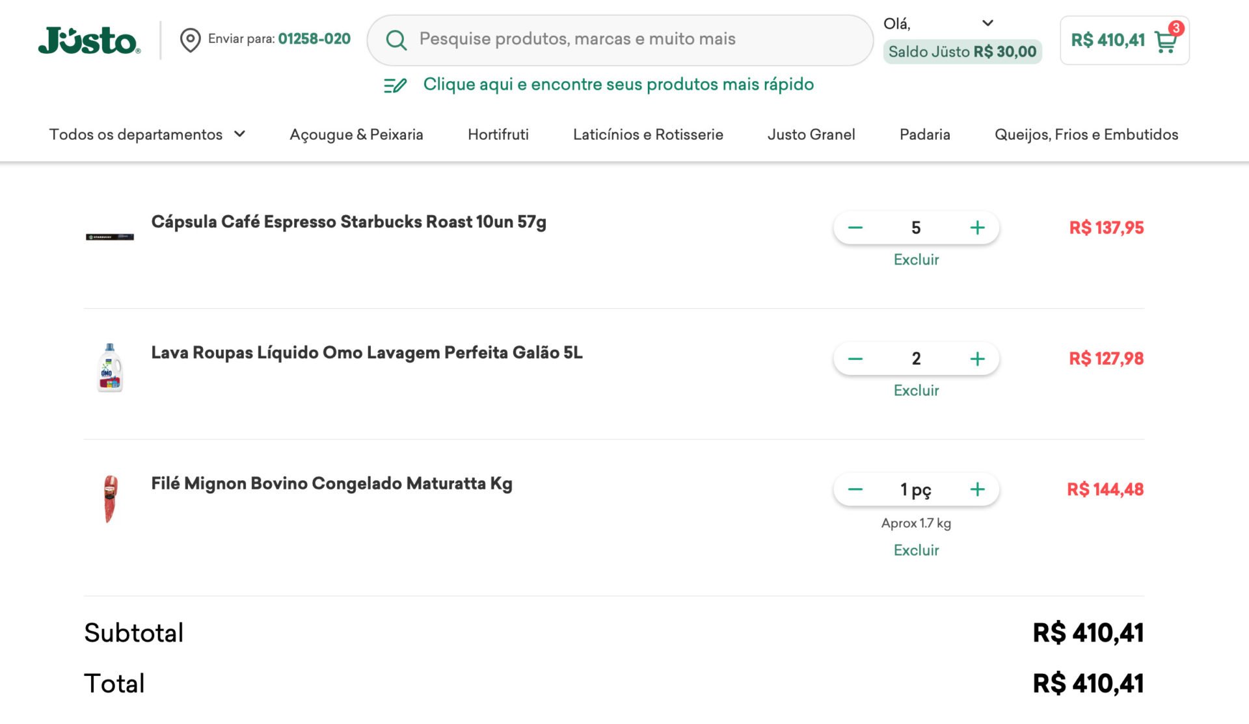The width and height of the screenshot is (1249, 724).
Task: Click the Subtotal label
Action: click(134, 633)
